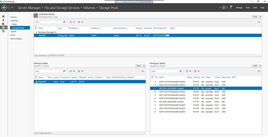
Task: Open the Local Server sidebar icon
Action: point(3,20)
